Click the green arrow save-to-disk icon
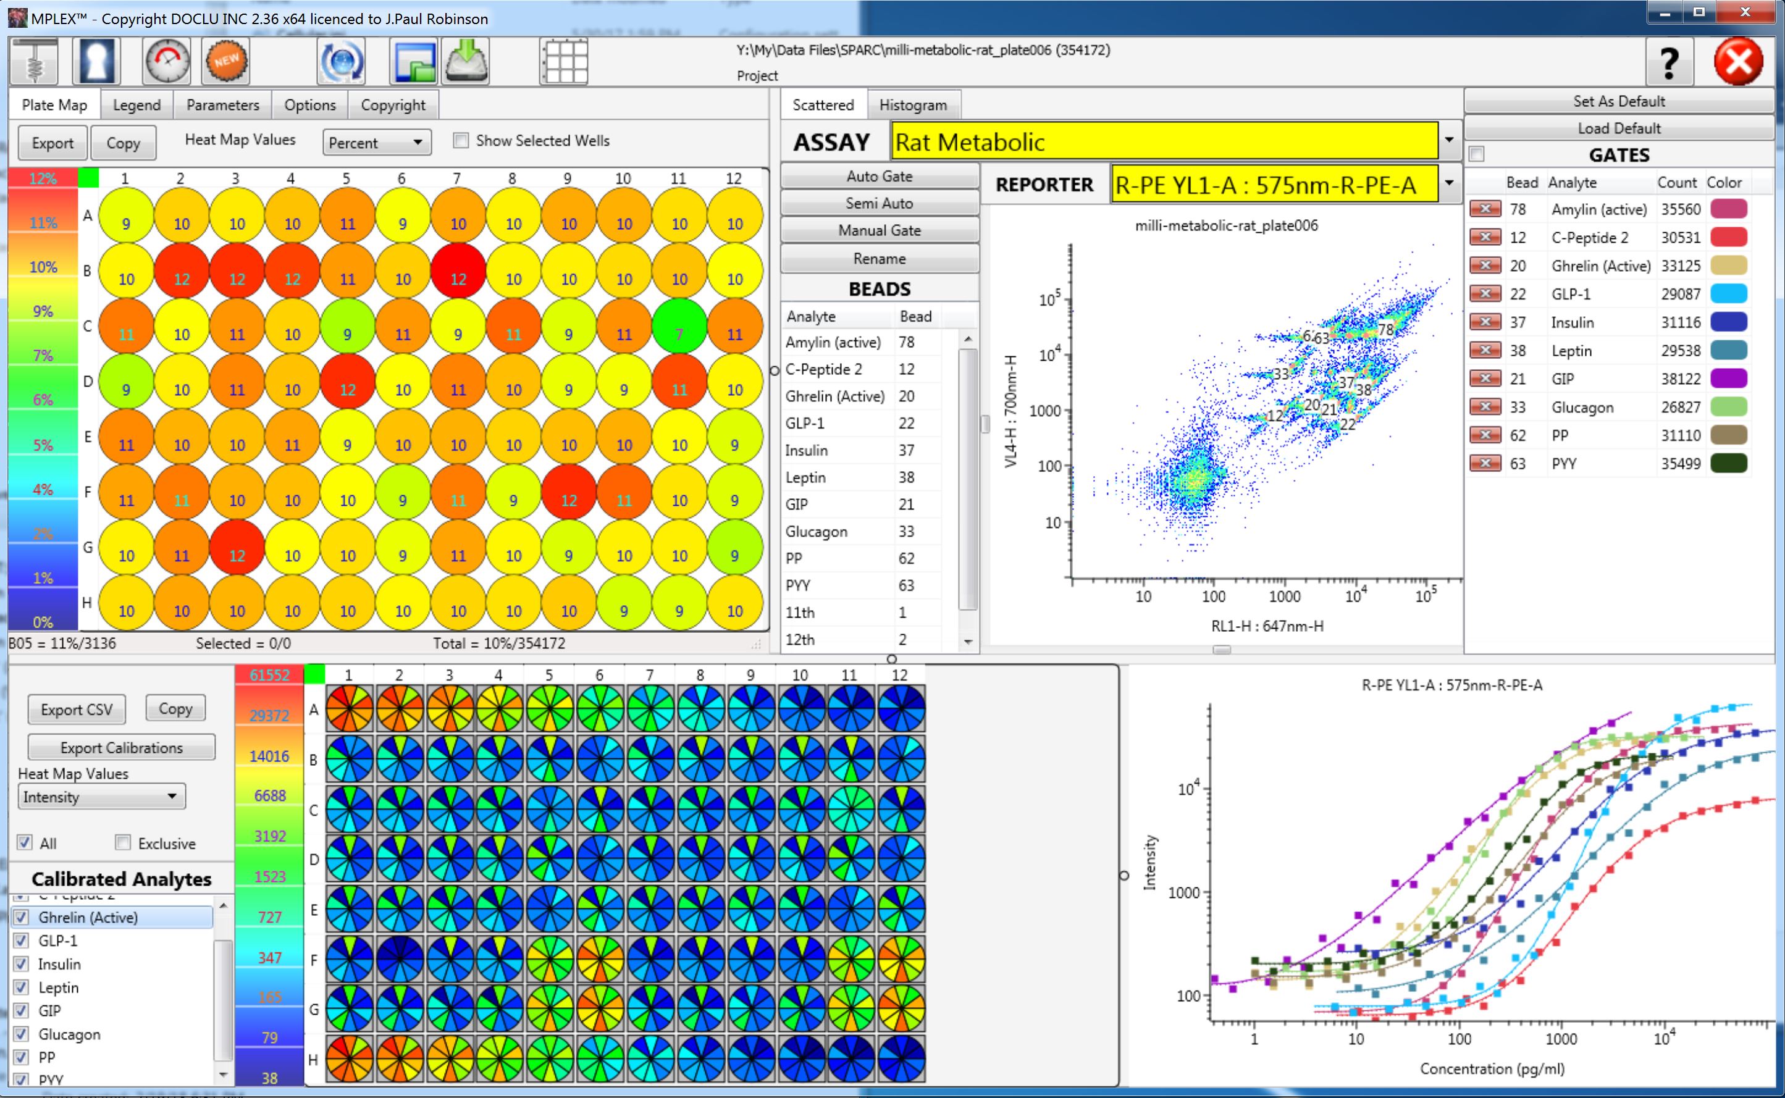Image resolution: width=1785 pixels, height=1098 pixels. (x=467, y=61)
